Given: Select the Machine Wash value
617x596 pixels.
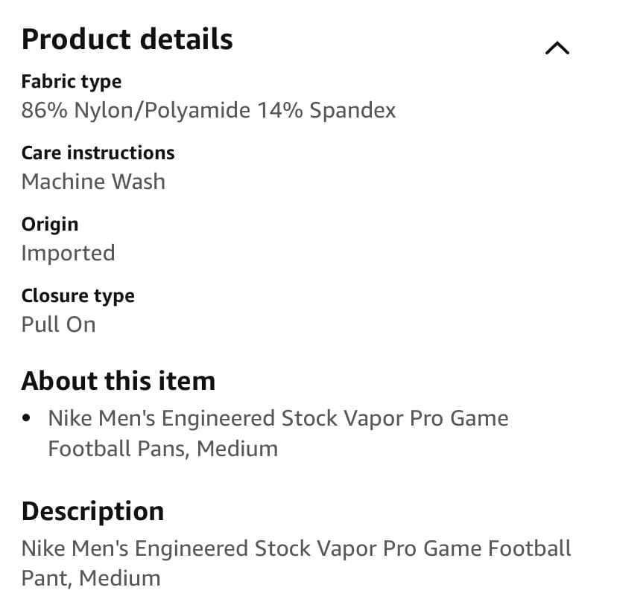Looking at the screenshot, I should [x=93, y=182].
